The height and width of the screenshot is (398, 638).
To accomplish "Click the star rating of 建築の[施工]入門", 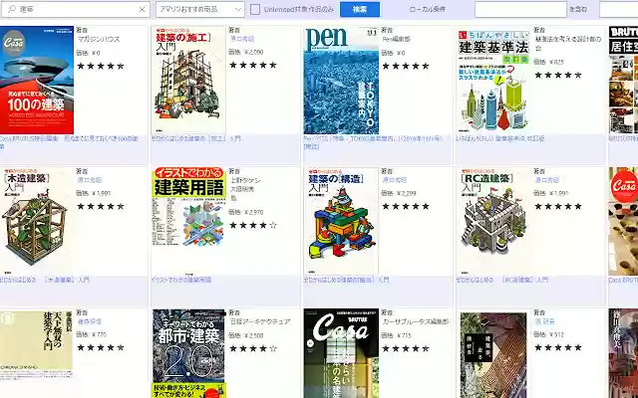I will pos(253,65).
